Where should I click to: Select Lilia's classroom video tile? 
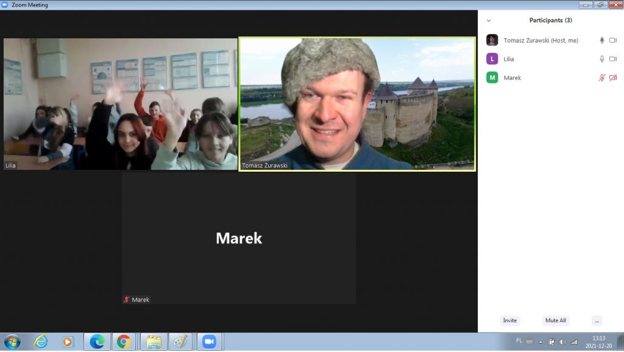(x=121, y=104)
